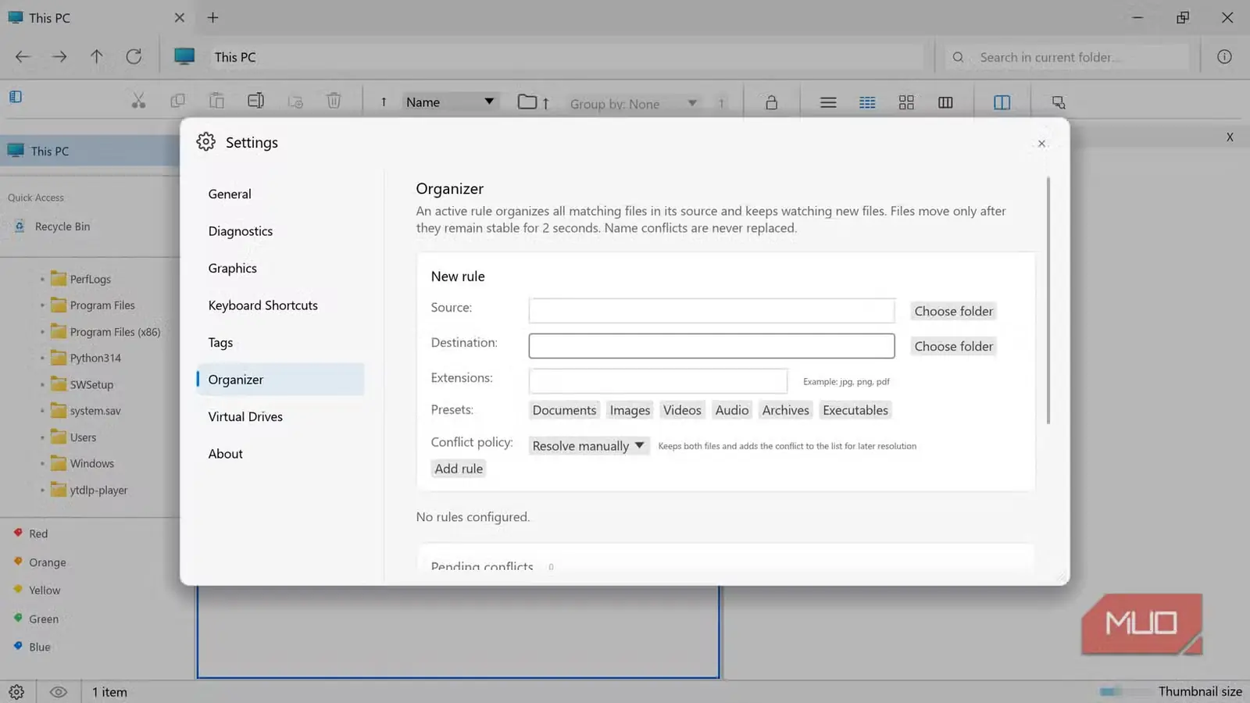Expand the PerfLogs folder in tree
The width and height of the screenshot is (1250, 703).
coord(42,279)
